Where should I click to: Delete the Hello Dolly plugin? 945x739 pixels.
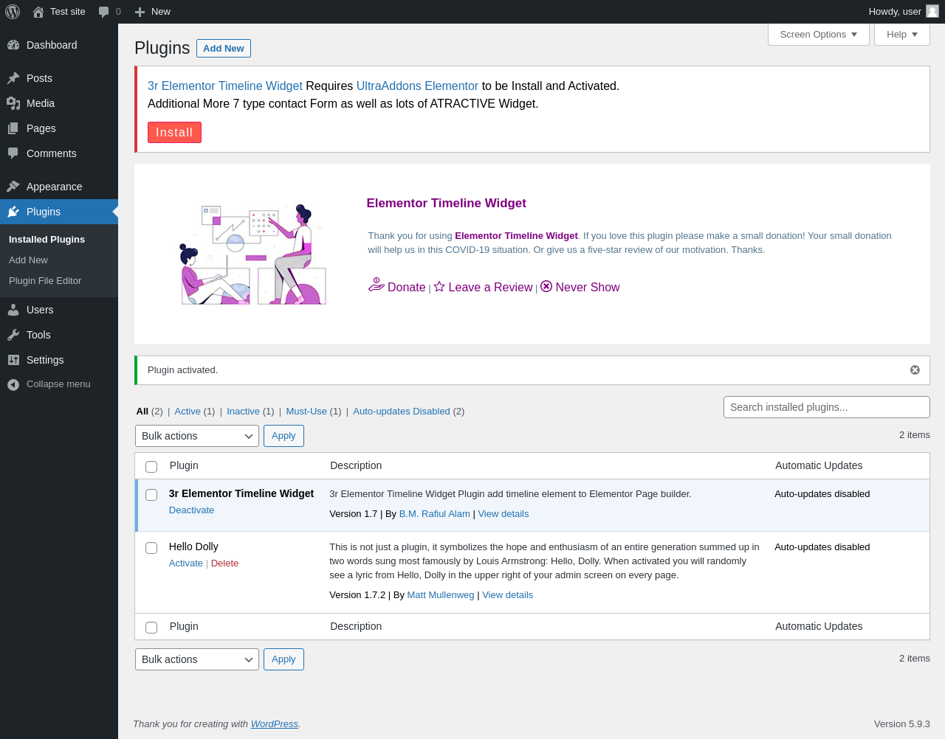(x=224, y=563)
